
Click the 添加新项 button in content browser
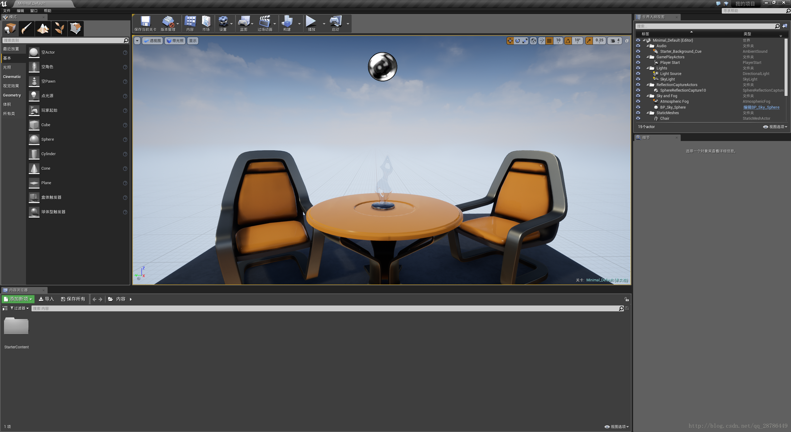[x=19, y=298]
